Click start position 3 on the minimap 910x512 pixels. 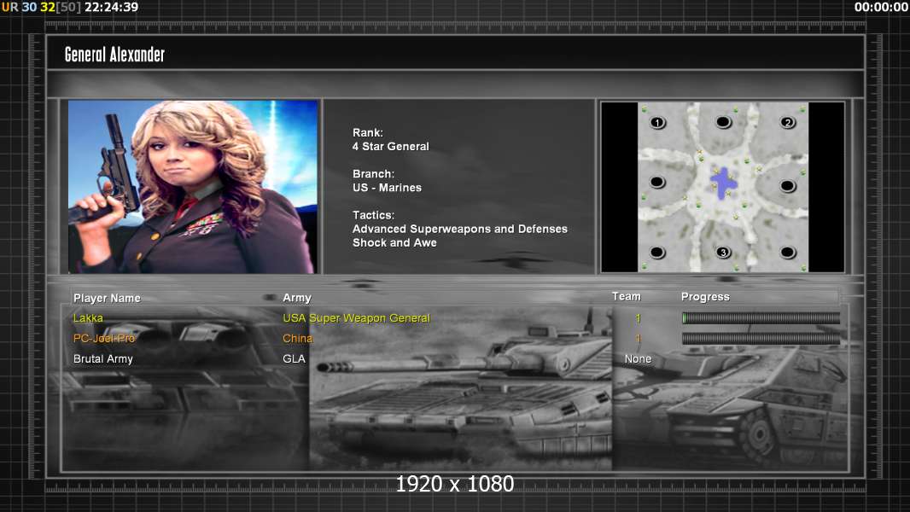[x=722, y=253]
